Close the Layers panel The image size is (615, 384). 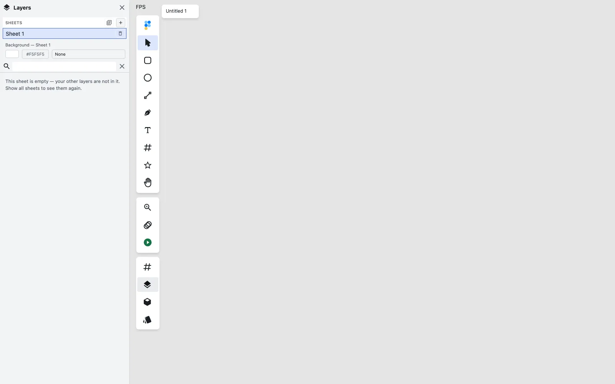point(122,8)
